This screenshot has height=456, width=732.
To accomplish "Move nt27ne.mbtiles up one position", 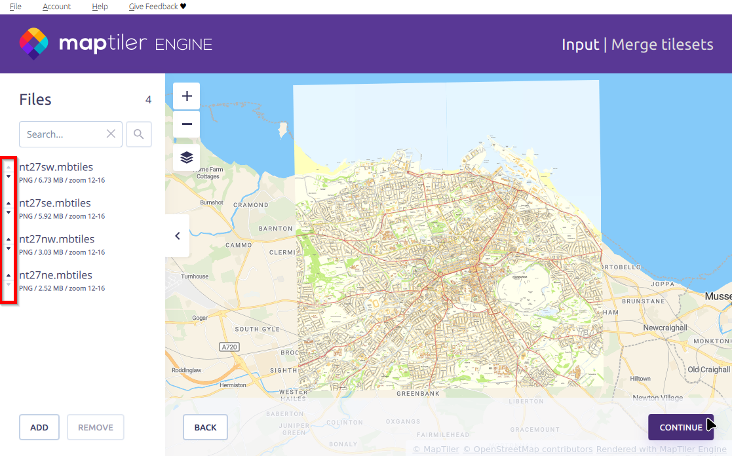I will click(x=9, y=275).
